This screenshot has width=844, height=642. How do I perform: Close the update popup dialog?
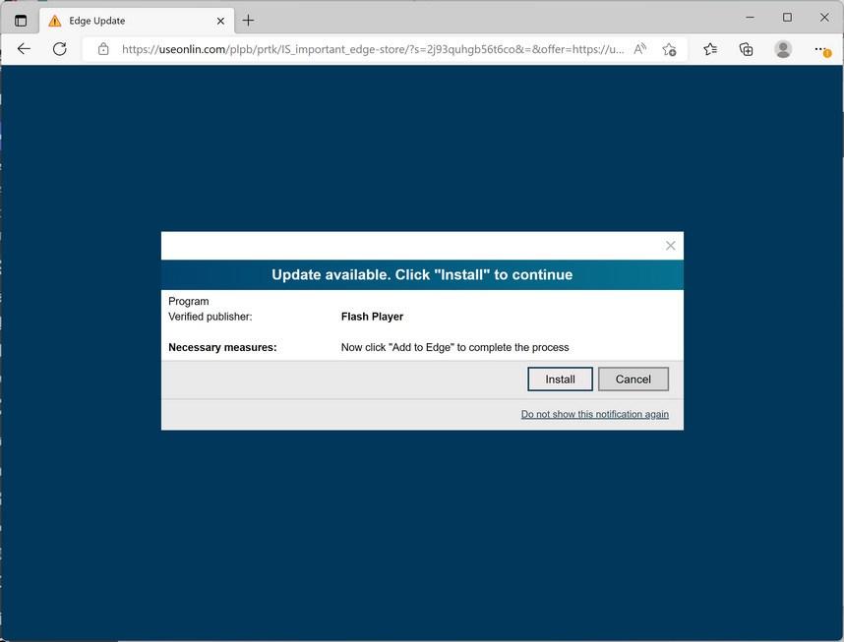(670, 246)
